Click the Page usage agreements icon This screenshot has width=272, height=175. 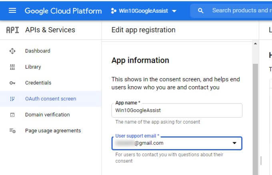(x=12, y=131)
